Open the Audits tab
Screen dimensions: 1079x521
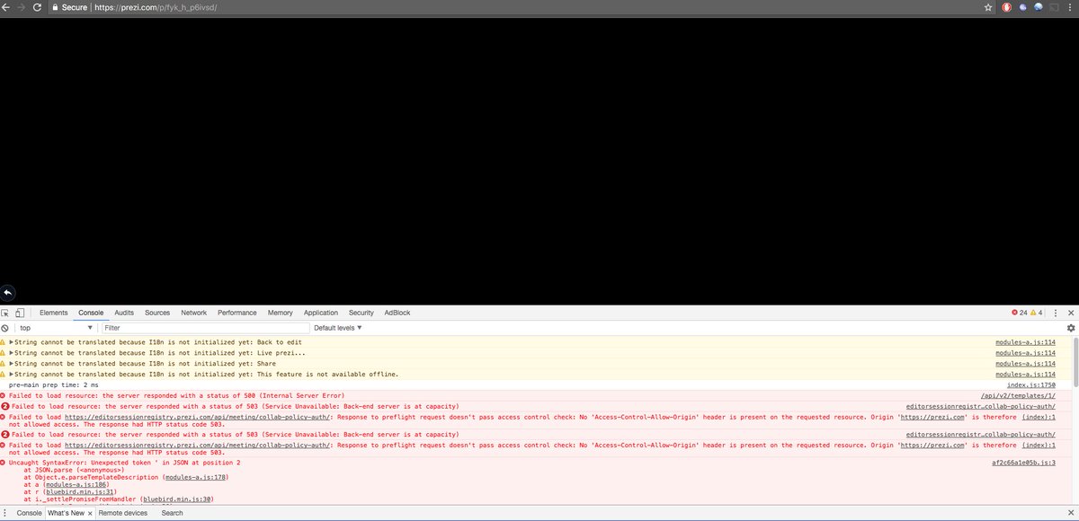coord(124,313)
